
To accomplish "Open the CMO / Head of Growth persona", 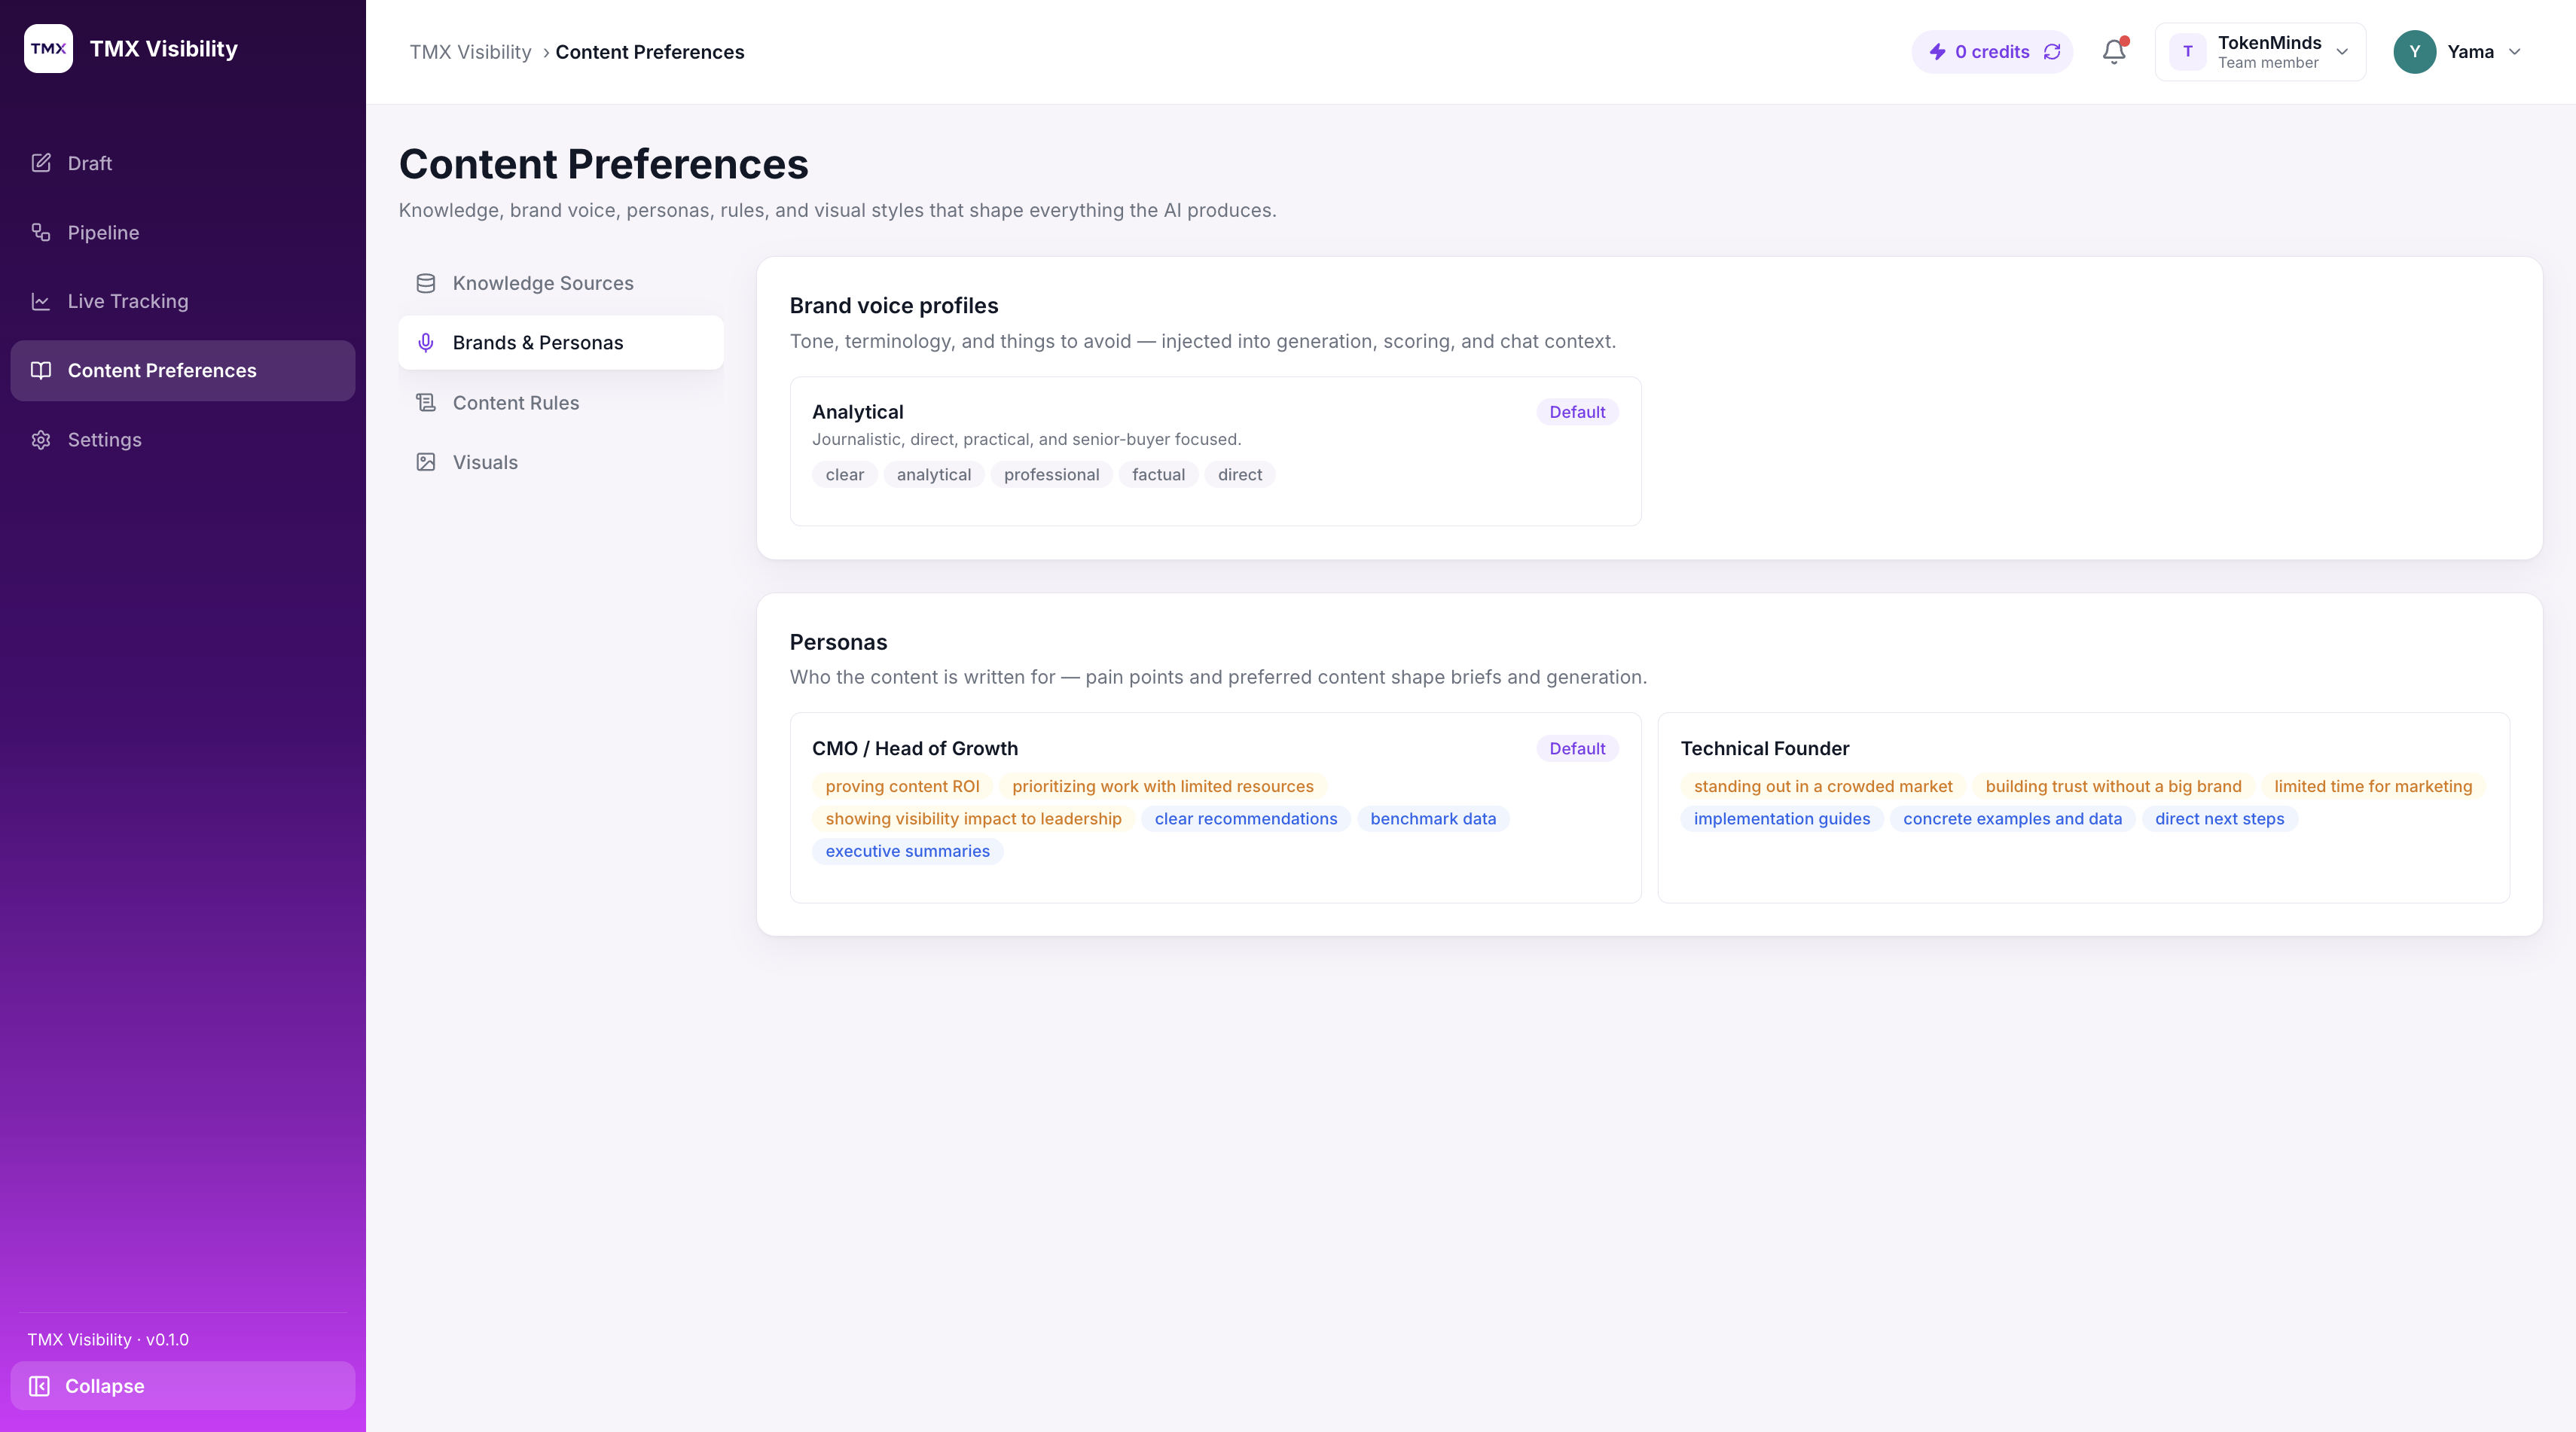I will (1215, 807).
